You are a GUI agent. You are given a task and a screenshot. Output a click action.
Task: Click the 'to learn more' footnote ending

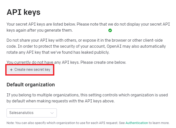(x=159, y=123)
